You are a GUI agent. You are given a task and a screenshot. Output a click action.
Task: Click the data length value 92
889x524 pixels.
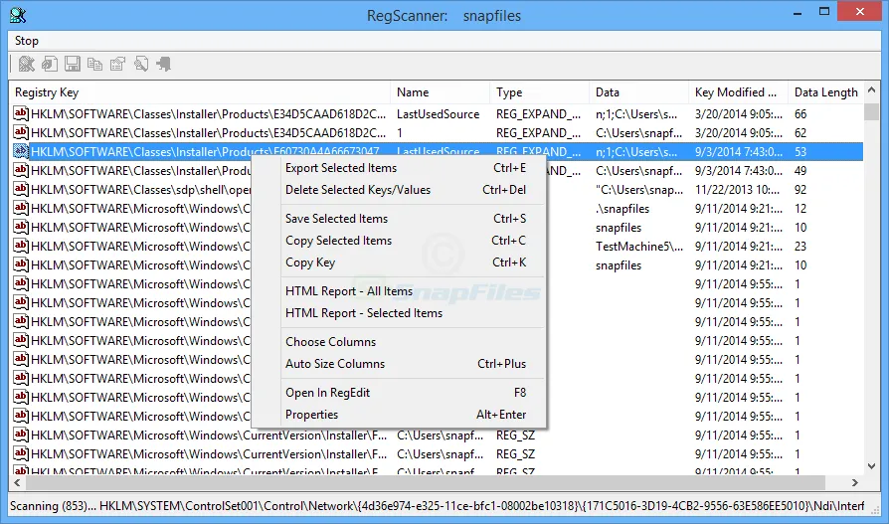coord(800,189)
